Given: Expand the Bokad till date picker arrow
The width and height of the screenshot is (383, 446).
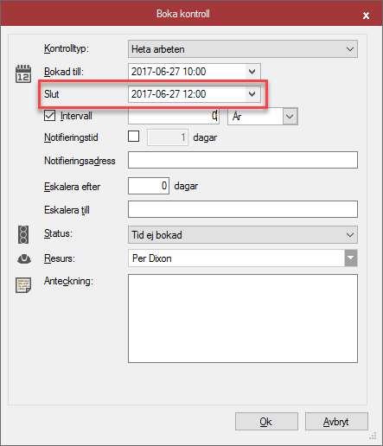Looking at the screenshot, I should coord(252,72).
